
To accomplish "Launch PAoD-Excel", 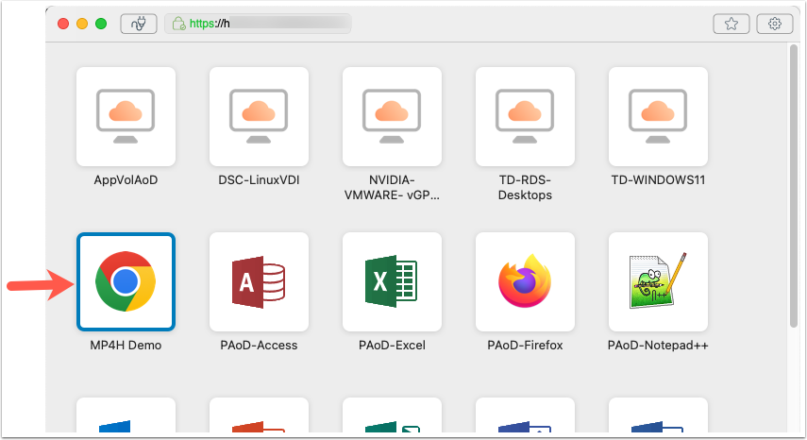I will [393, 281].
